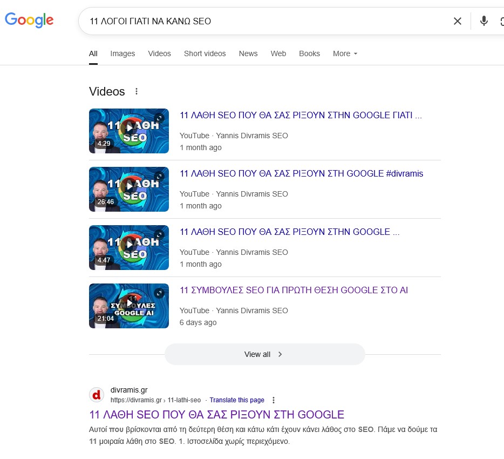Open the Short videos results tab

205,53
